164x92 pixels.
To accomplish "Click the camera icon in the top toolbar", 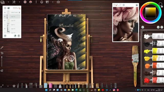I will 58,2.
